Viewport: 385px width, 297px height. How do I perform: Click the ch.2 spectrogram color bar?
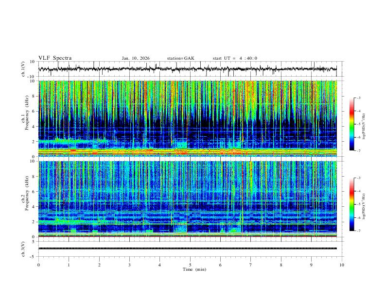pos(351,204)
